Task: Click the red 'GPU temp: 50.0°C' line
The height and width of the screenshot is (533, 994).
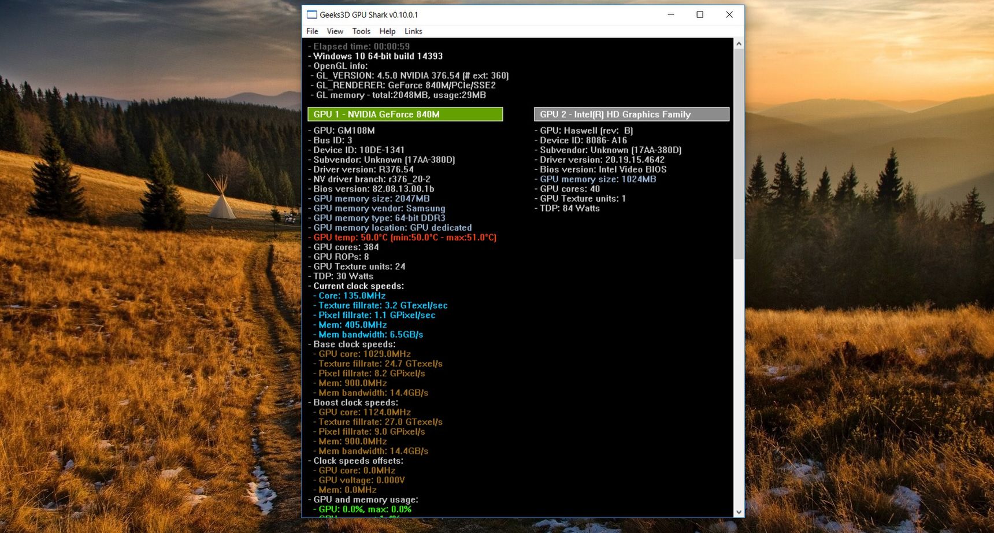Action: click(402, 238)
